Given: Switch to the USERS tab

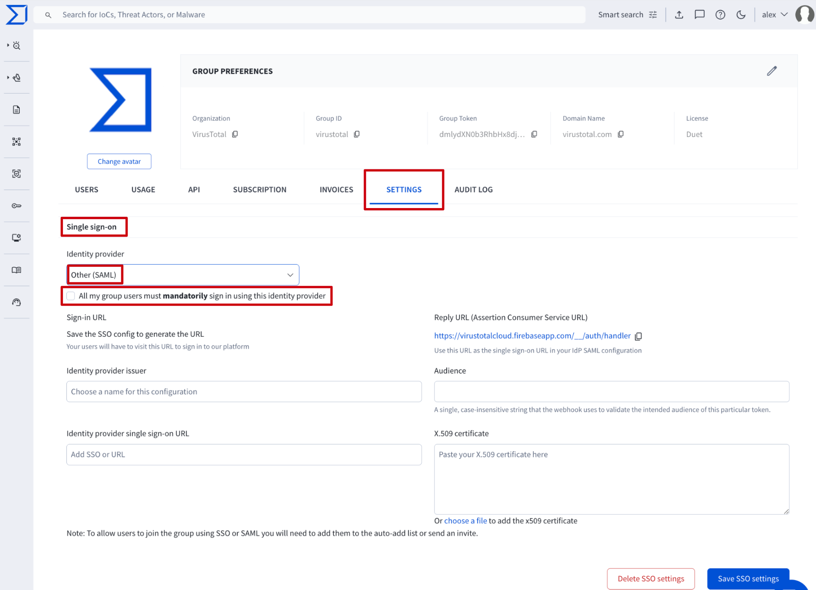Looking at the screenshot, I should tap(87, 190).
